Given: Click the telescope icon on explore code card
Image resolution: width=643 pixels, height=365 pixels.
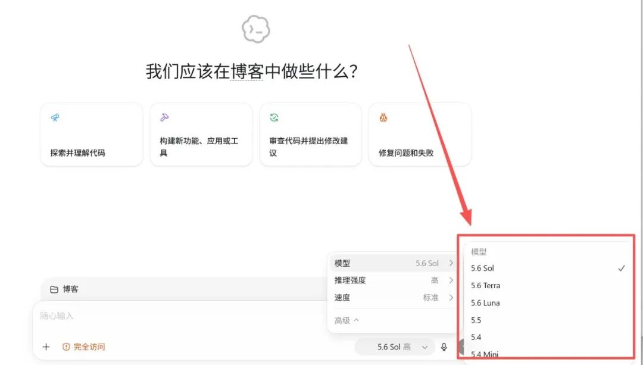Looking at the screenshot, I should coord(55,118).
